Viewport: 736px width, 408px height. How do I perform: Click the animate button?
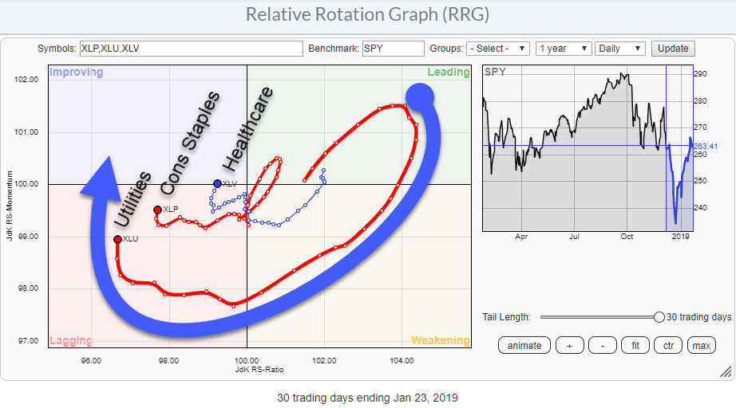[x=524, y=345]
